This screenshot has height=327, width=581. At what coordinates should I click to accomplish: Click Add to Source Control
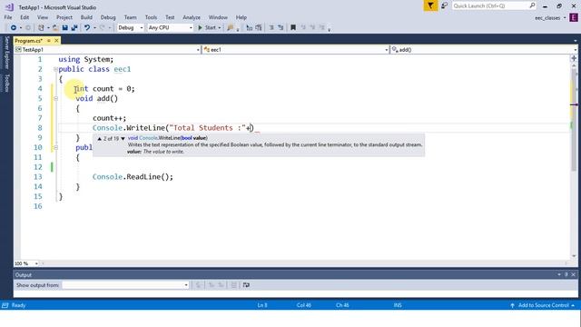(x=543, y=305)
